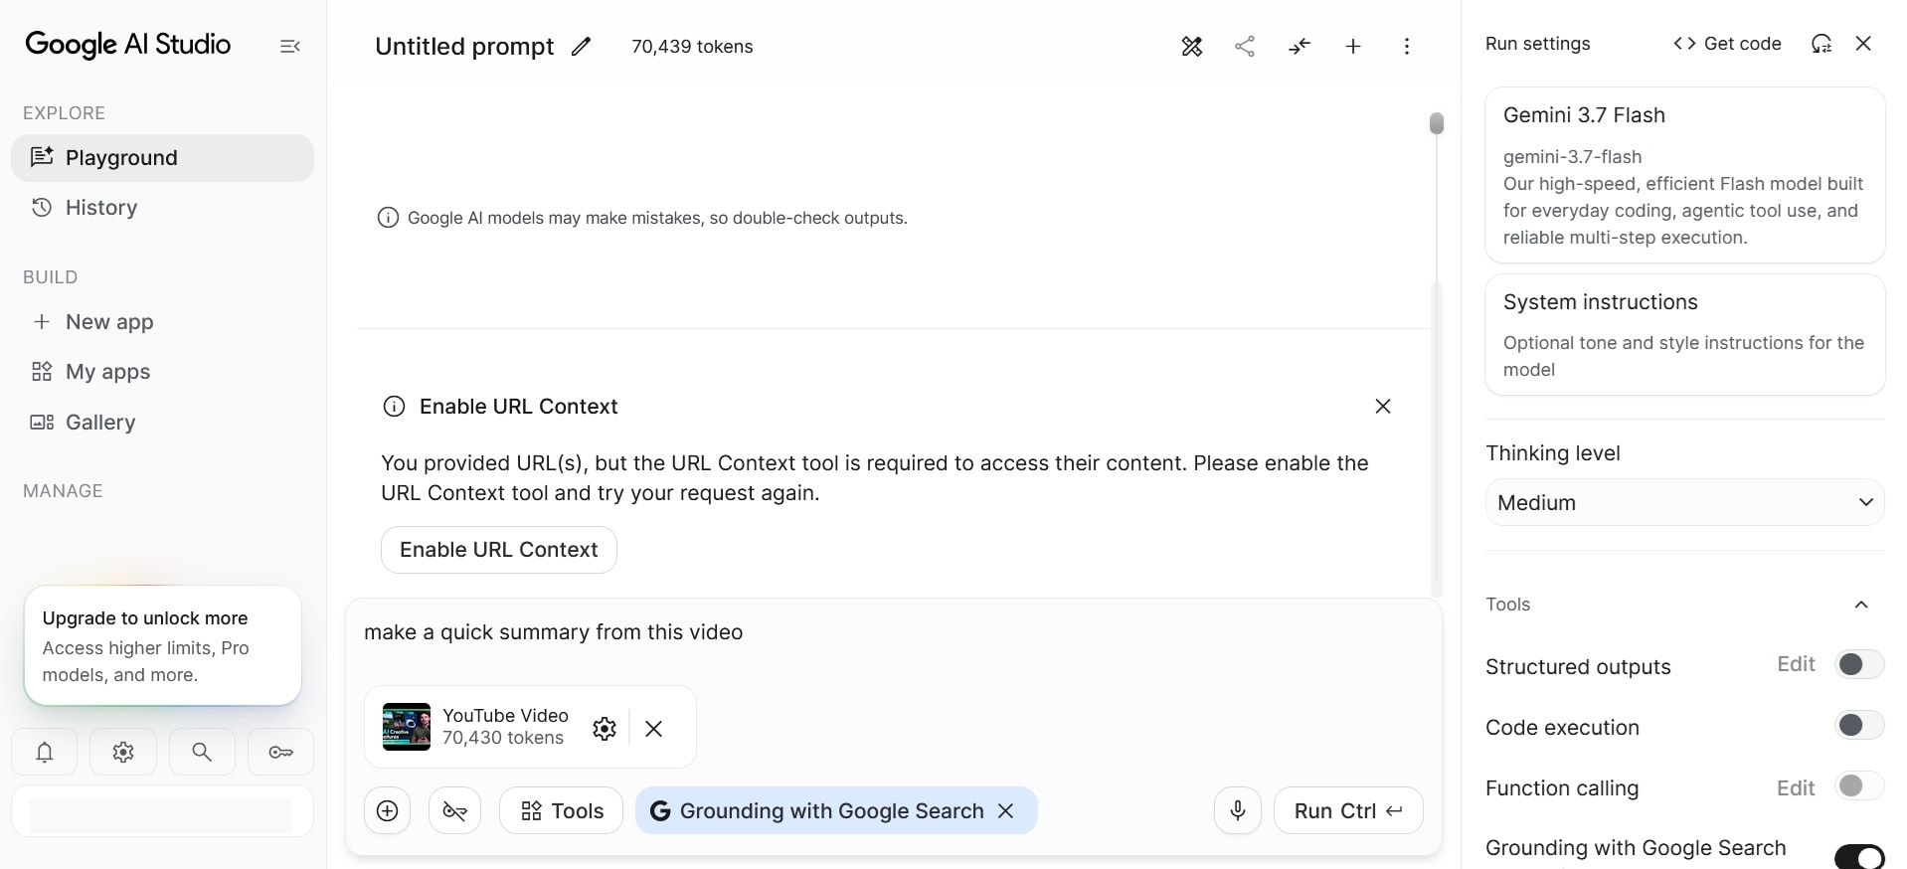This screenshot has width=1907, height=869.
Task: Edit the Untitled prompt title pencil
Action: (582, 46)
